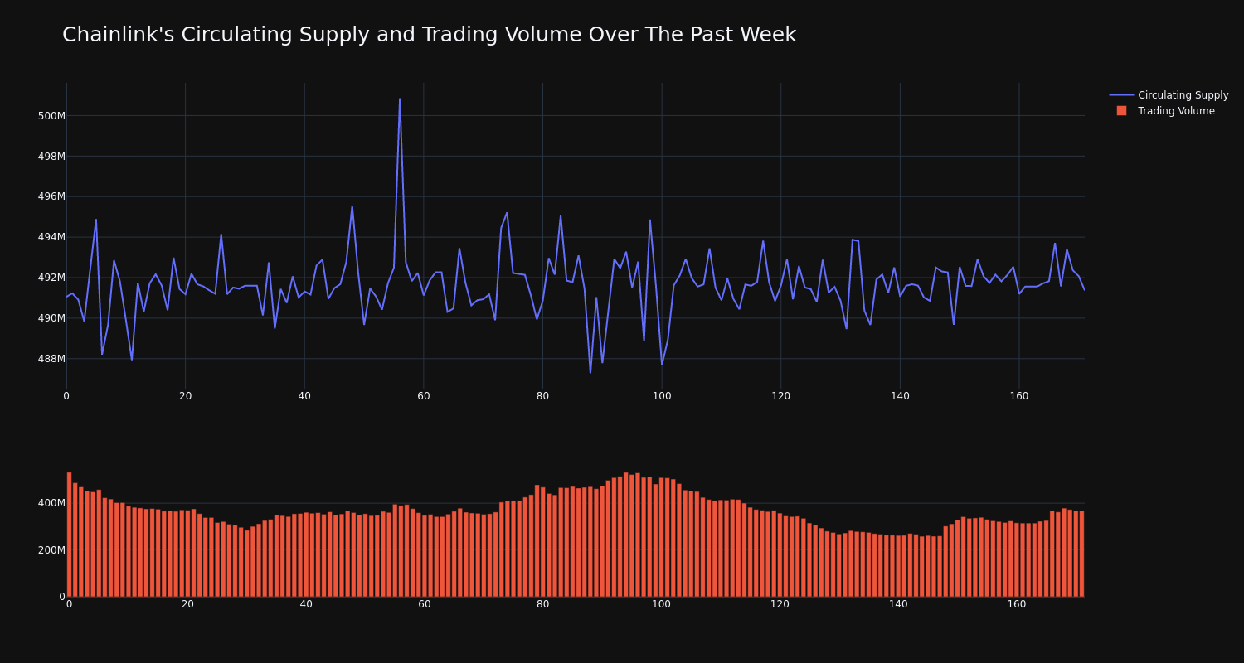Click the highest spike on supply line

(x=400, y=99)
